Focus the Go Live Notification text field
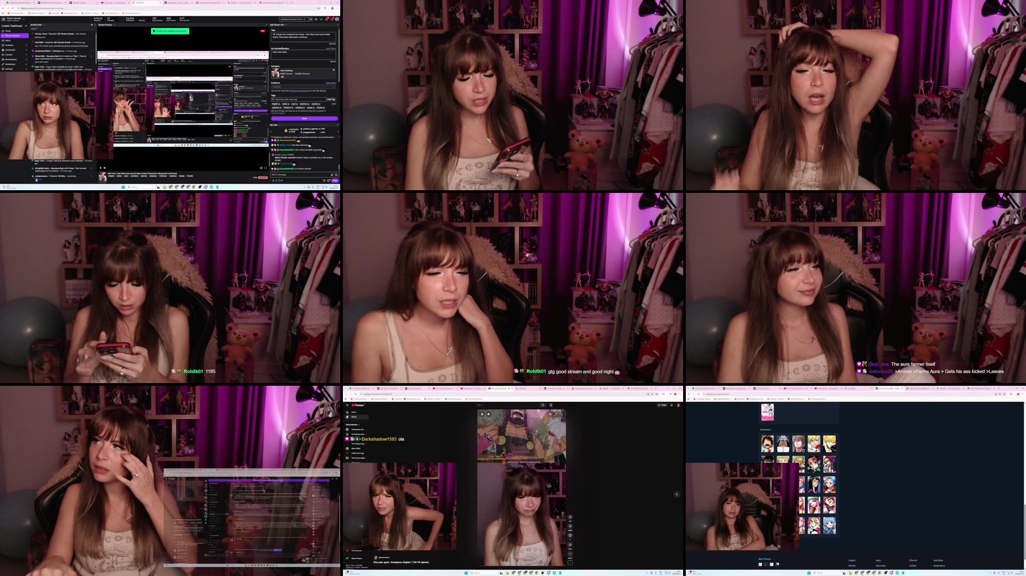This screenshot has height=576, width=1026. [304, 54]
